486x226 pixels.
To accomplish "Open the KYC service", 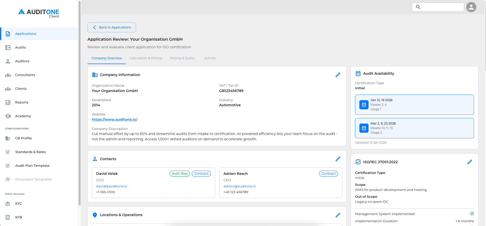I will [39, 204].
